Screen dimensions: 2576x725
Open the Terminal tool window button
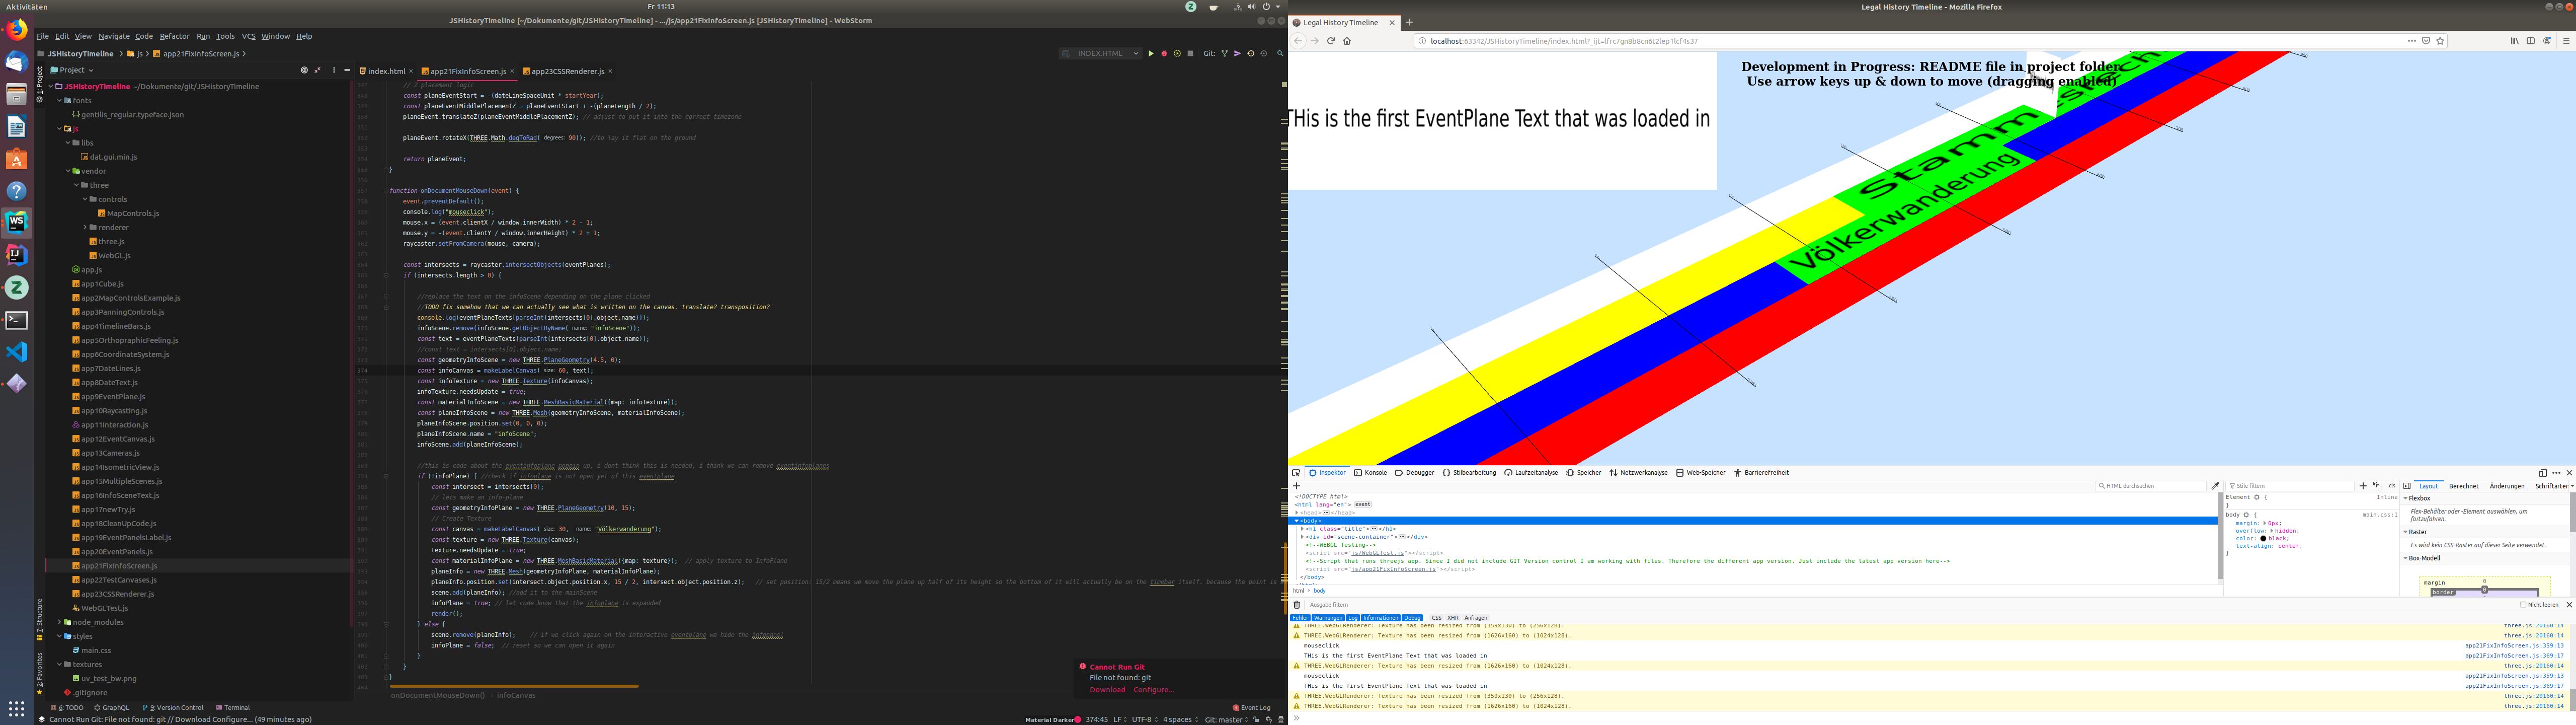click(233, 707)
